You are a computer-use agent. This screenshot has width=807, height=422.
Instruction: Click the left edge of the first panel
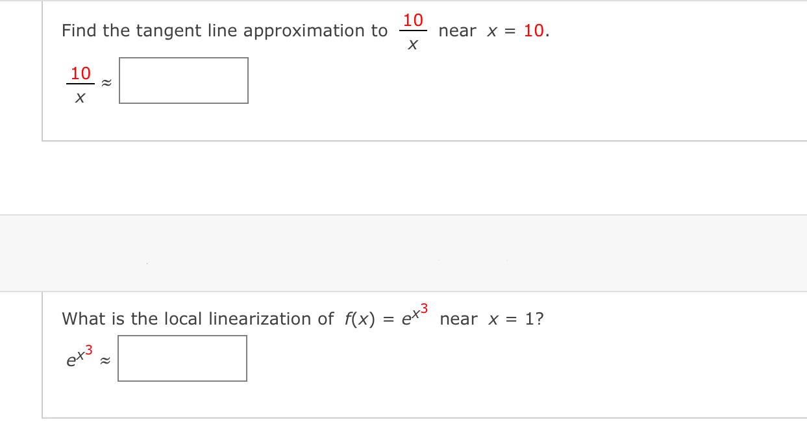pos(42,71)
